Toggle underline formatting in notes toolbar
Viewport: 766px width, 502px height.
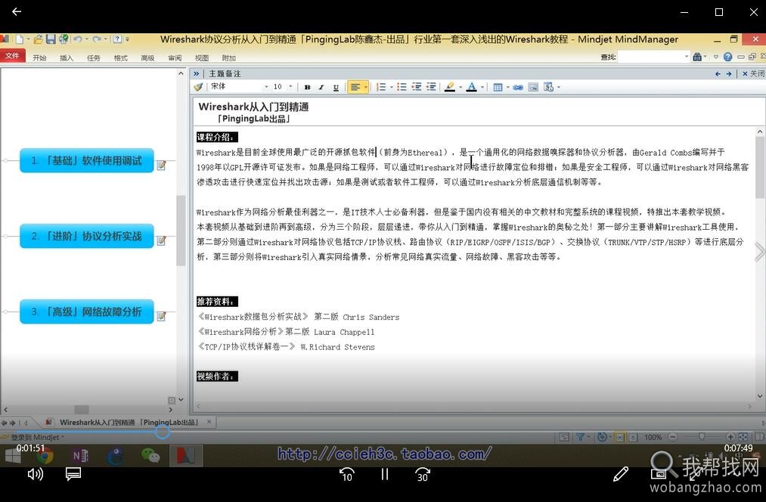click(x=336, y=88)
